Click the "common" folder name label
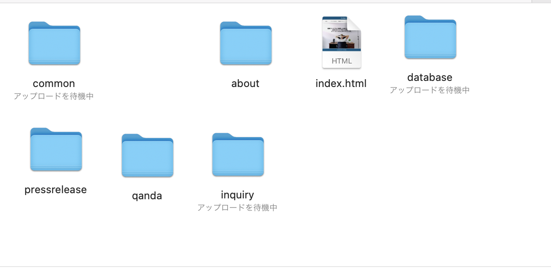551x268 pixels. pos(54,84)
